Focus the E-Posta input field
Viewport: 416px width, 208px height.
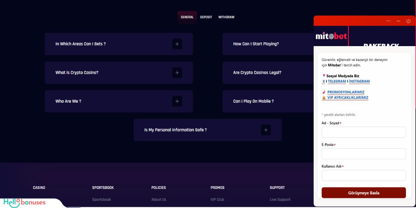[364, 154]
